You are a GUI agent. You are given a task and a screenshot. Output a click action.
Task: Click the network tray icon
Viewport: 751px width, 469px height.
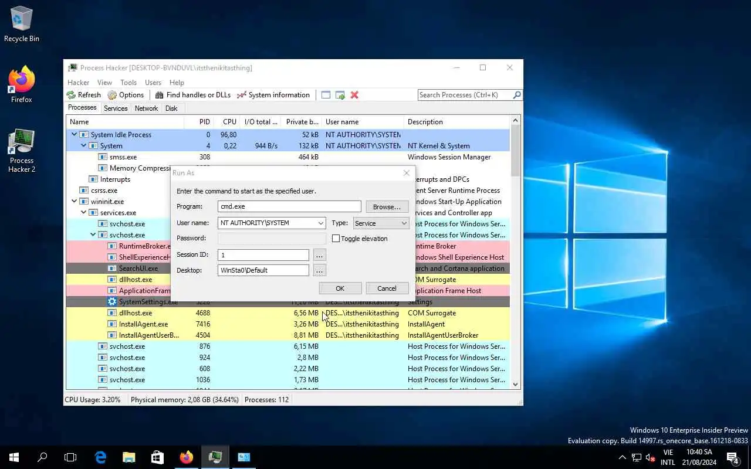(637, 457)
